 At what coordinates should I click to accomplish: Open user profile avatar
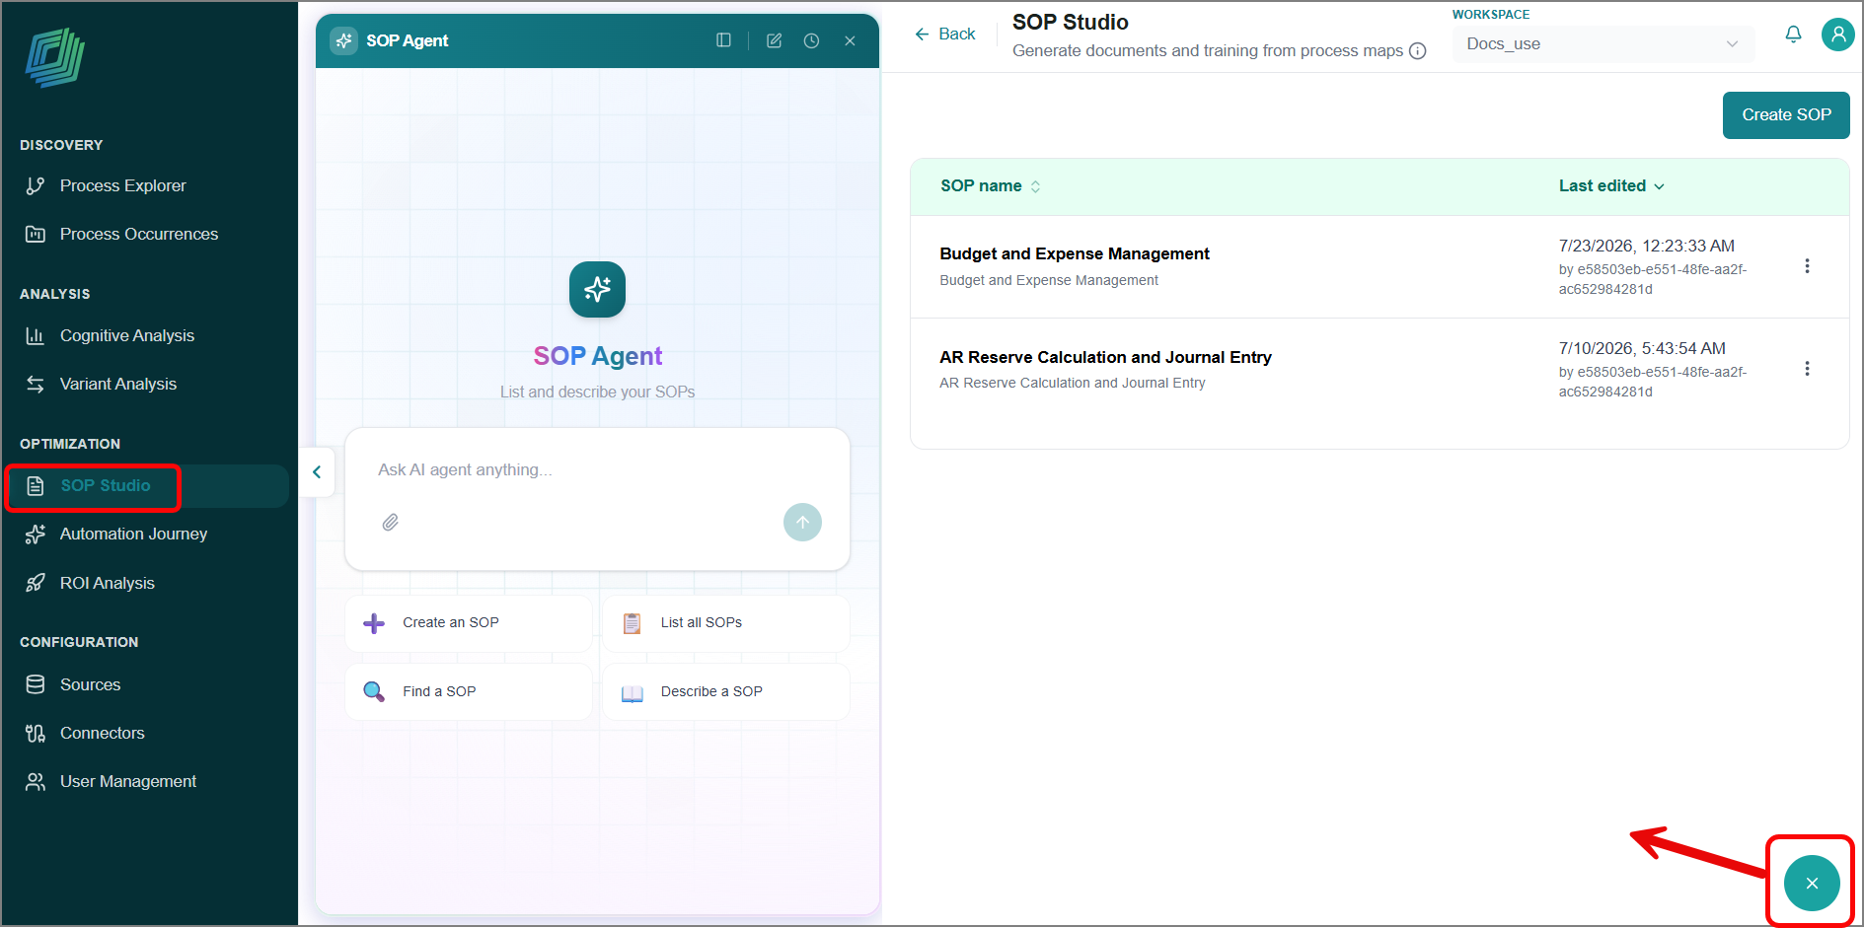coord(1837,35)
